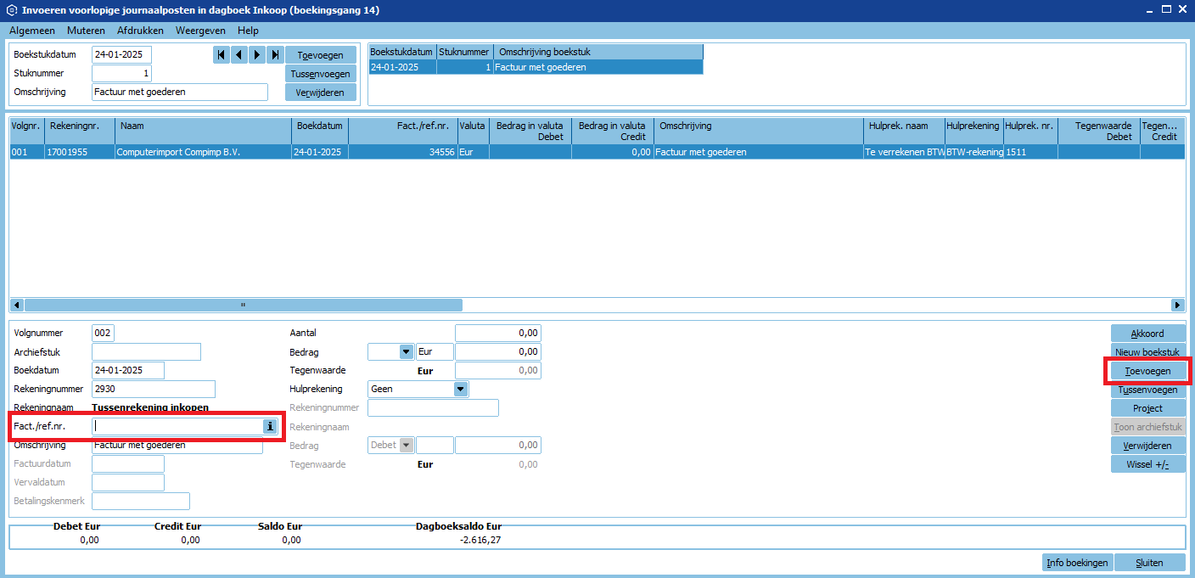This screenshot has height=578, width=1195.
Task: Go to first boekstuk navigation arrow
Action: pyautogui.click(x=222, y=55)
